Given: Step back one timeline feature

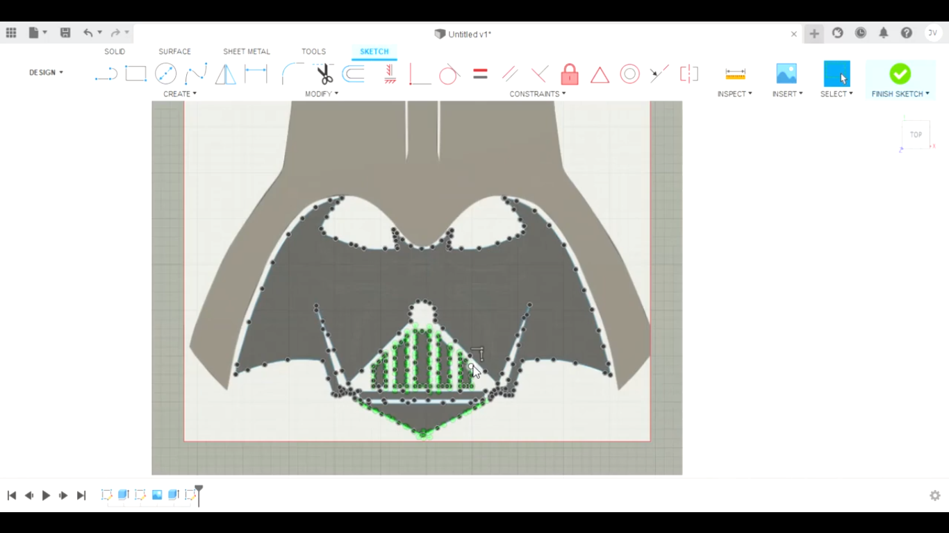Looking at the screenshot, I should click(28, 496).
